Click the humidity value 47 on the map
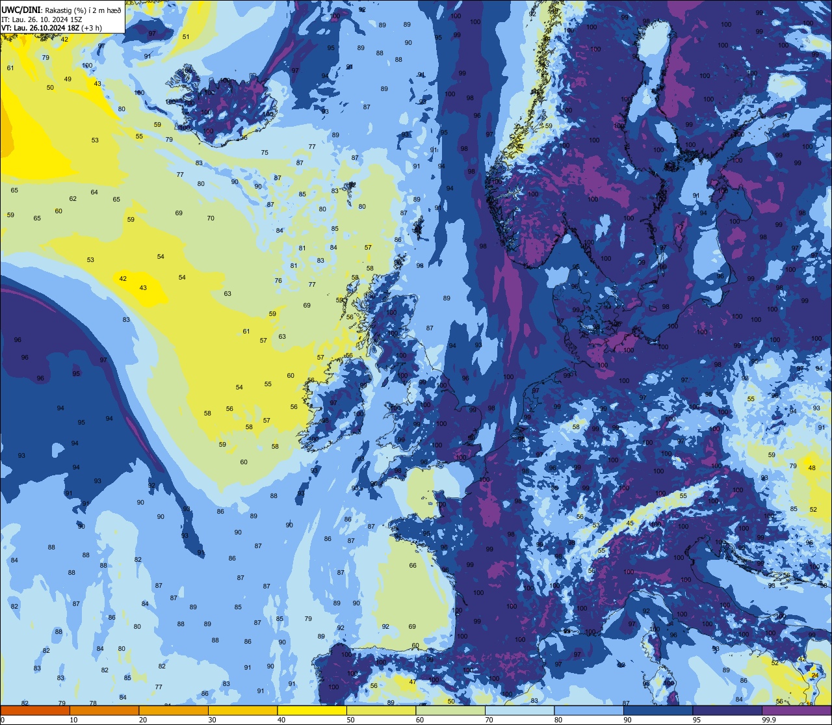Viewport: 832px width, 725px height. [x=413, y=682]
